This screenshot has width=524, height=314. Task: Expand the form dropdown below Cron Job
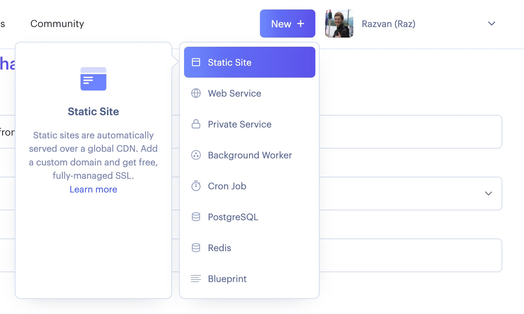click(488, 194)
